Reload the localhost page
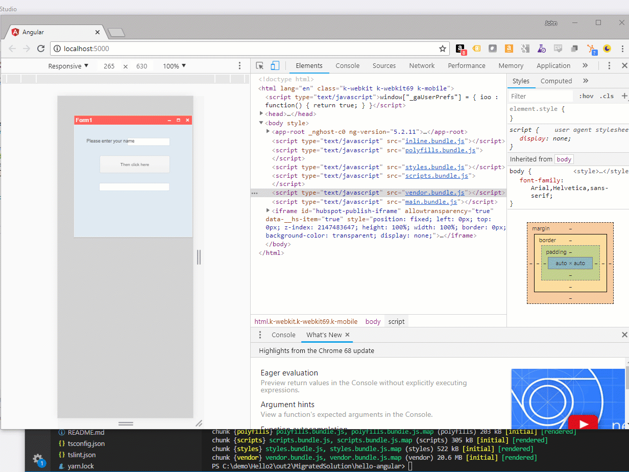Viewport: 629px width, 472px height. pos(41,49)
